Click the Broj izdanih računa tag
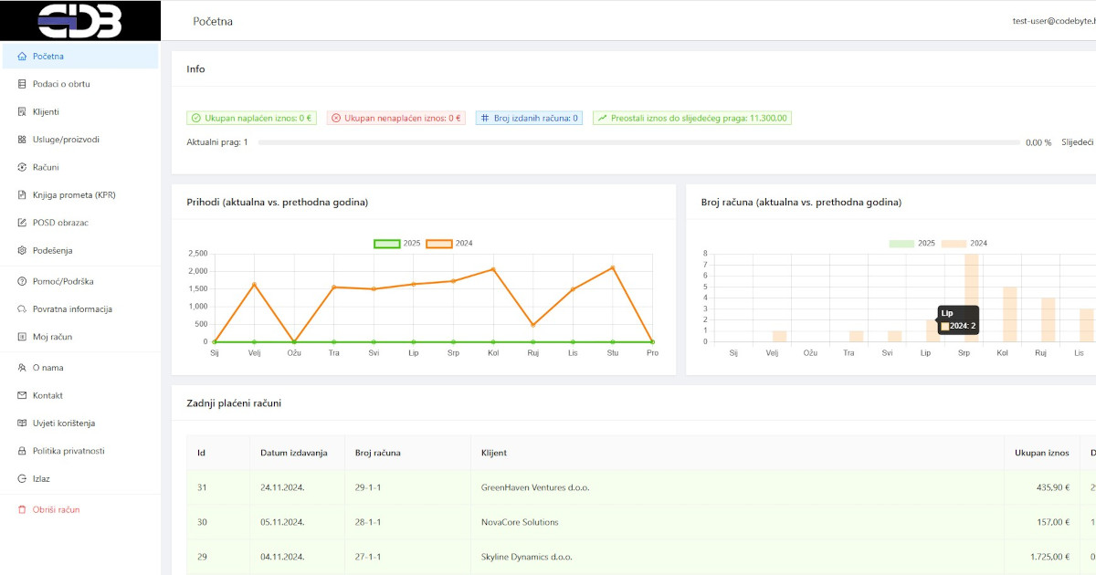Screen dimensions: 1096x575 click(x=530, y=118)
